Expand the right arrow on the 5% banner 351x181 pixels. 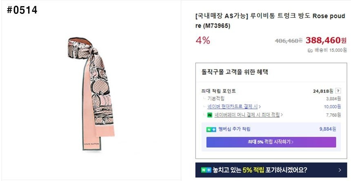(340, 170)
